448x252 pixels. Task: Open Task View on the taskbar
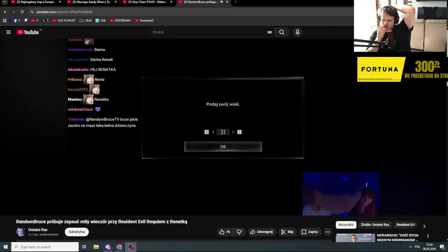point(84,247)
